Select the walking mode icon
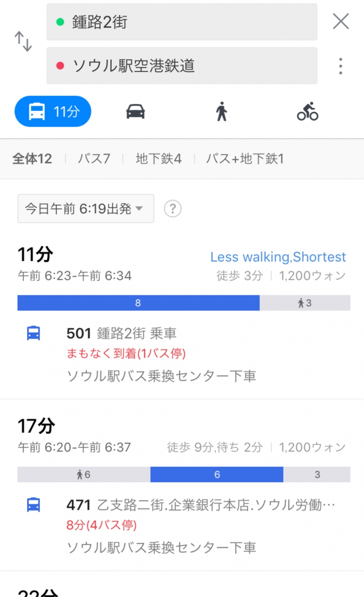This screenshot has width=364, height=597. pyautogui.click(x=221, y=112)
